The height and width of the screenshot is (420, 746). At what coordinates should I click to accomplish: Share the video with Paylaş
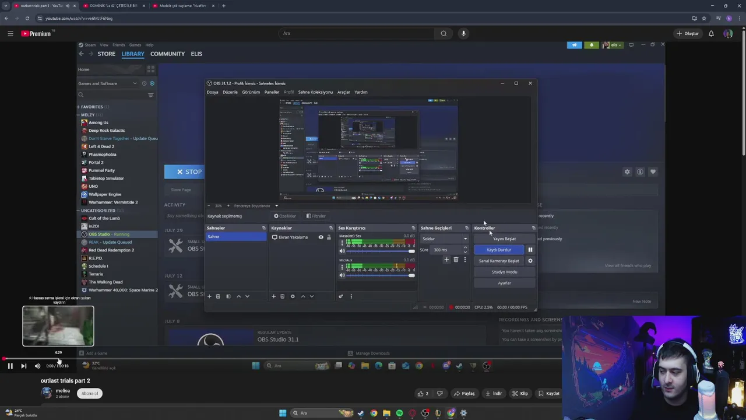465,393
